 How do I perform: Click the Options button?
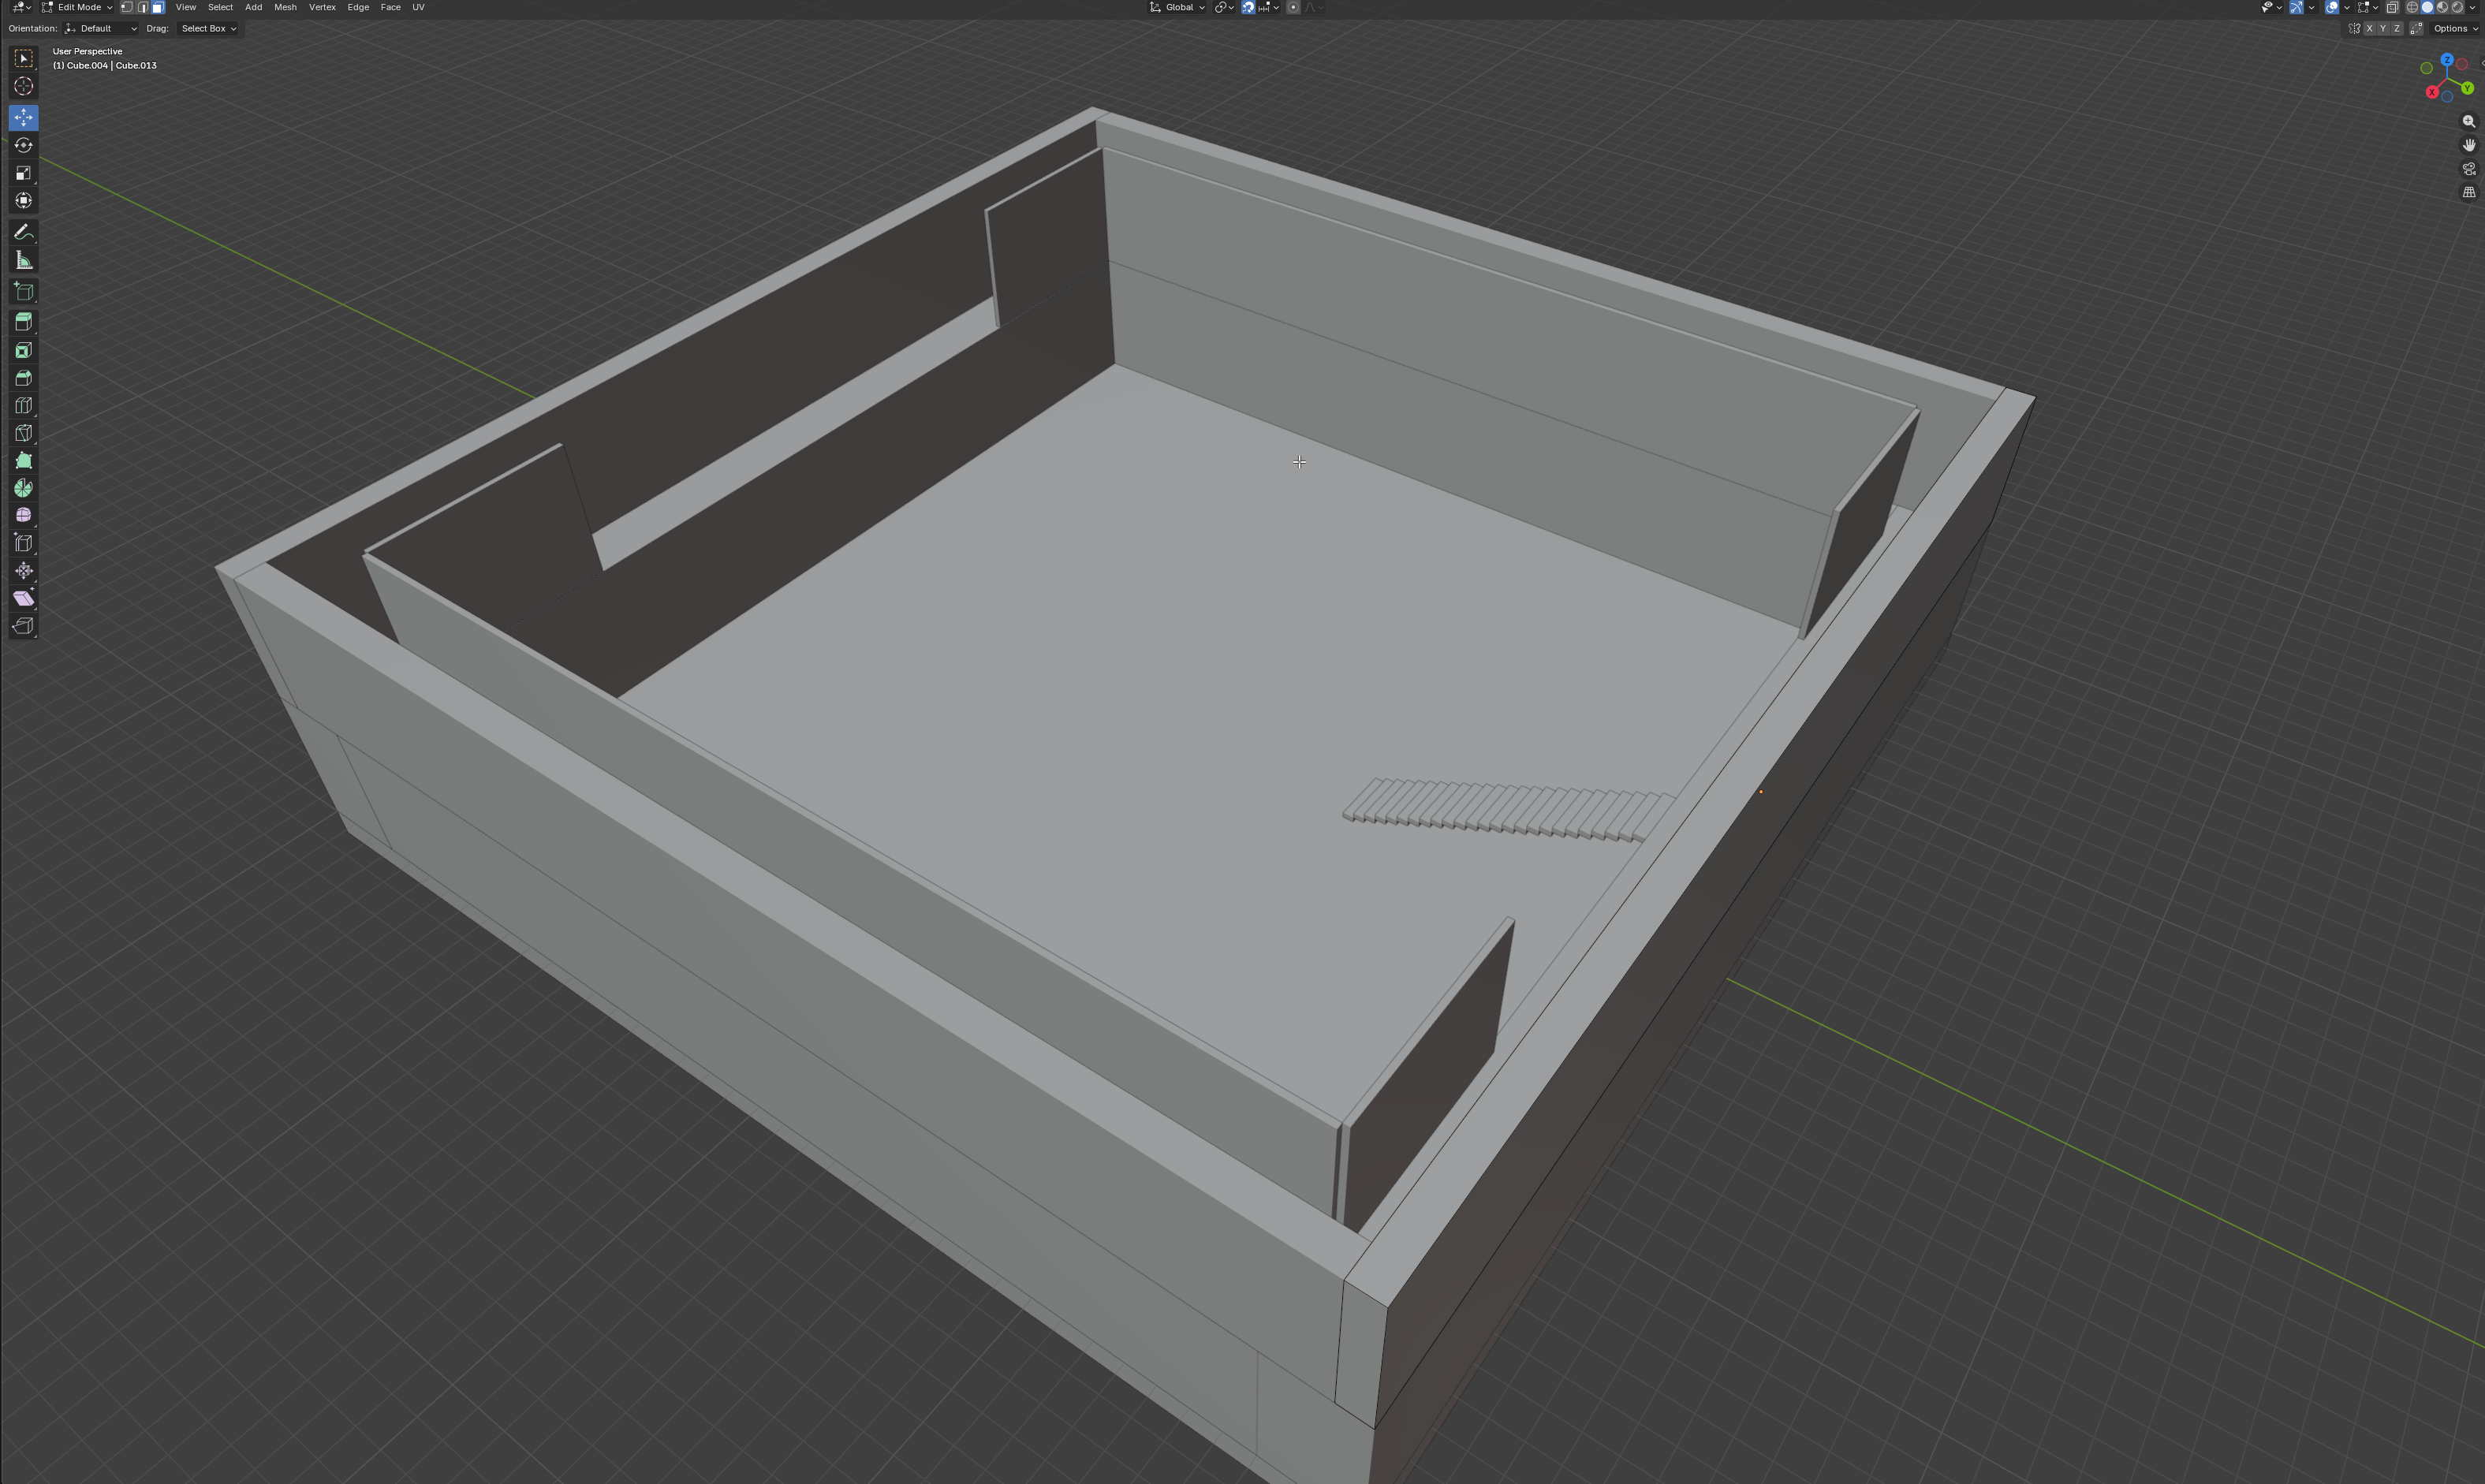tap(2455, 29)
